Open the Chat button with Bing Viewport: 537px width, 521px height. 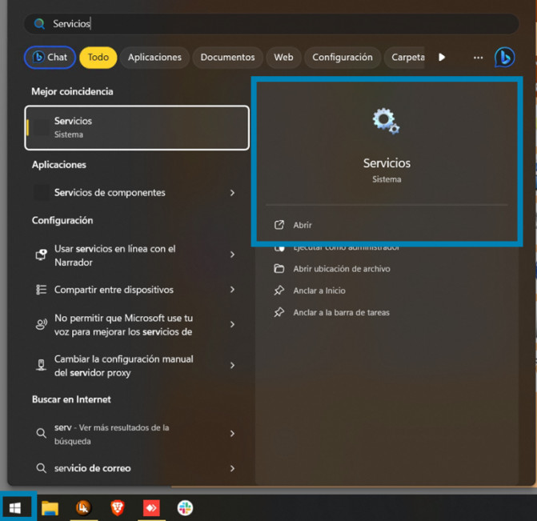50,58
